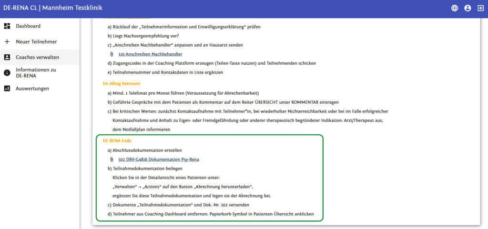Click the bar chart icon for Auswertungen
Viewport: 488px width, 229px height.
tap(7, 88)
